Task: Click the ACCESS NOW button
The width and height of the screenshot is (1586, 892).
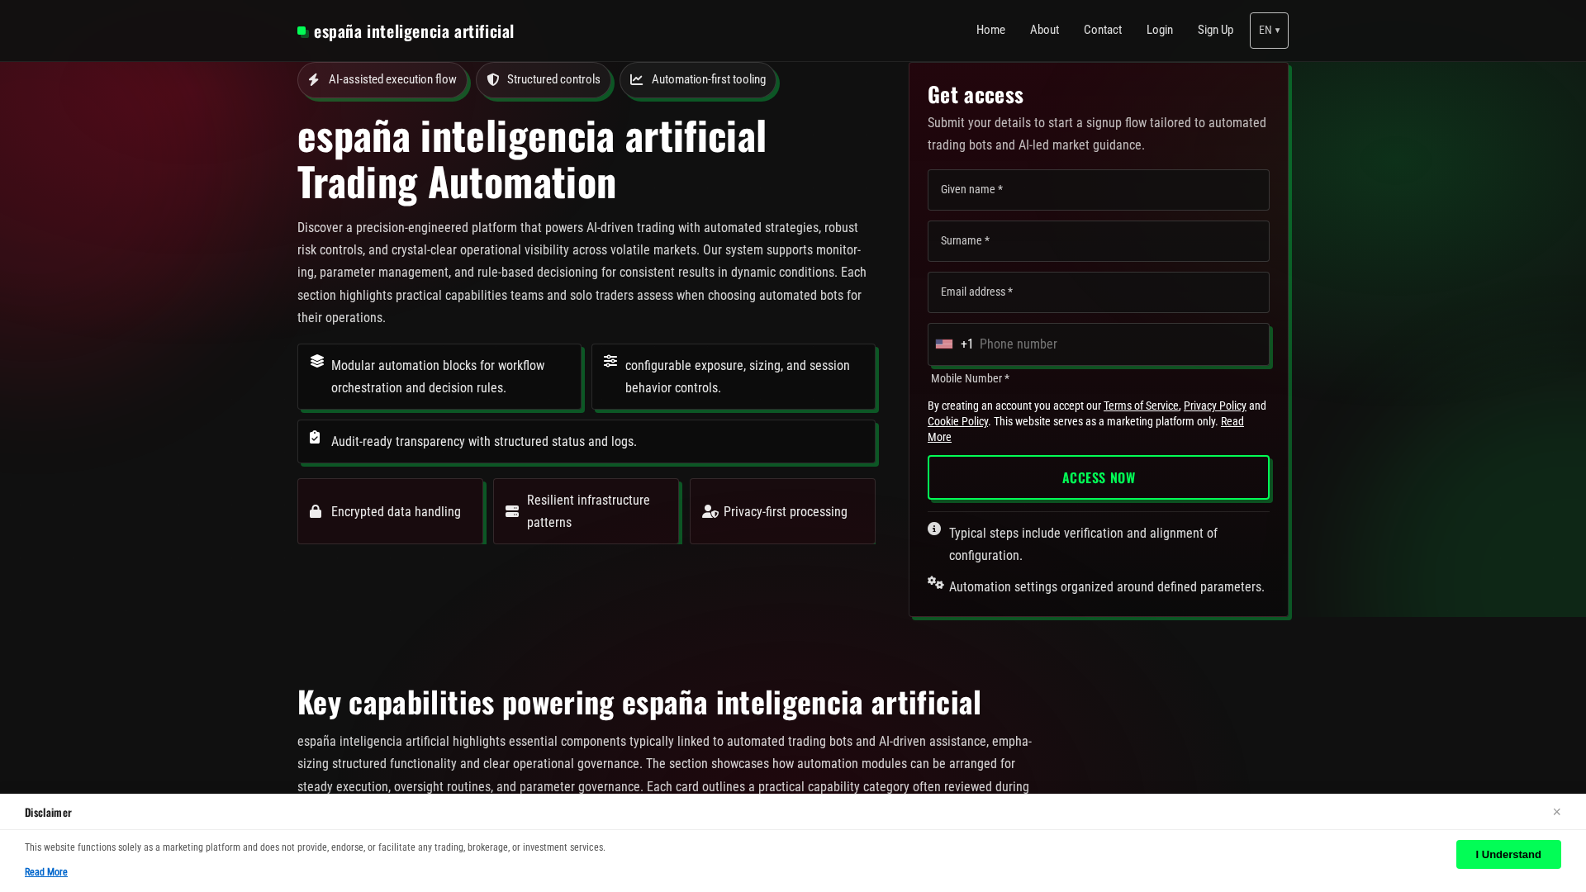Action: 1099,477
